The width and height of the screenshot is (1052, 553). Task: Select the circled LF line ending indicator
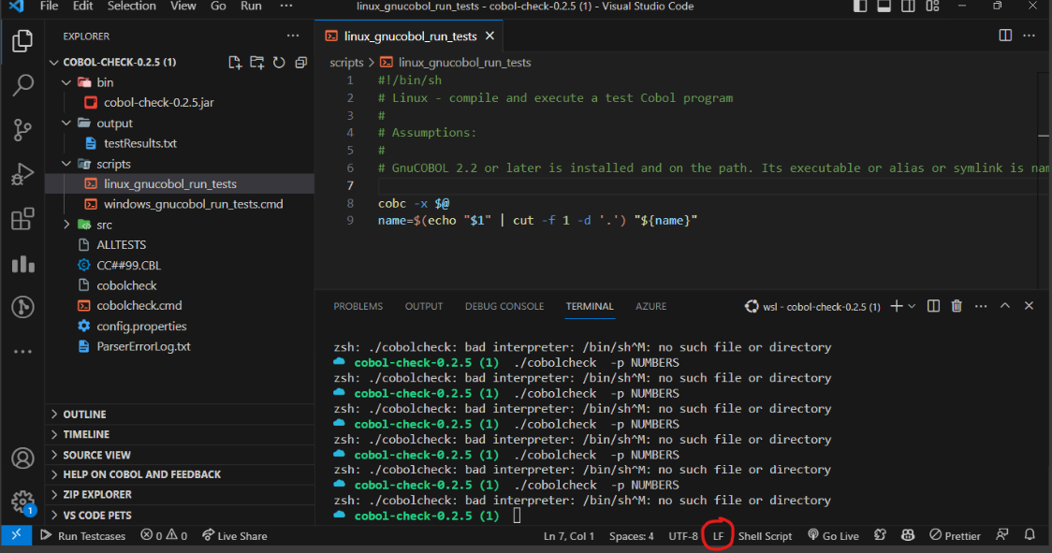click(717, 534)
